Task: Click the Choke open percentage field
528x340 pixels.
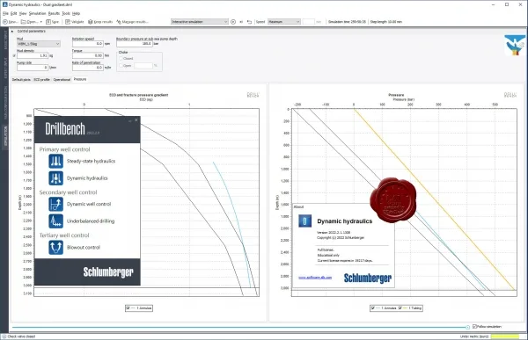Action: 143,66
